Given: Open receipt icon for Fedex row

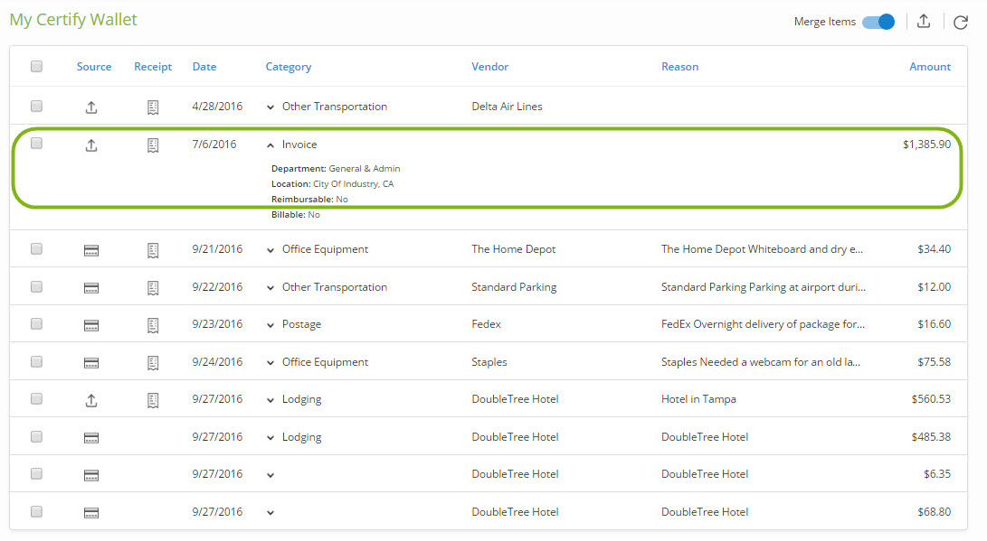Looking at the screenshot, I should click(x=153, y=325).
